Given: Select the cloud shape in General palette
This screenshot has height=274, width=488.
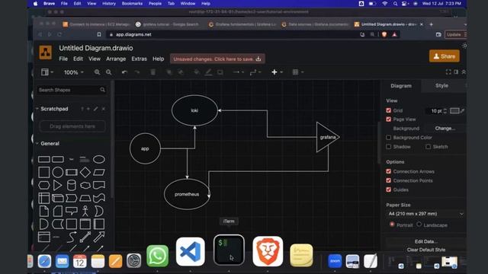Looking at the screenshot, I should coord(85,185).
